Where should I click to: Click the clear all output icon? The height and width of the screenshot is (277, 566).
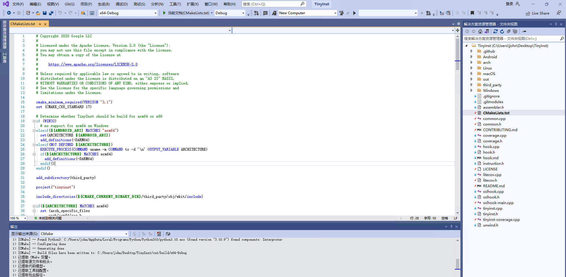159,234
